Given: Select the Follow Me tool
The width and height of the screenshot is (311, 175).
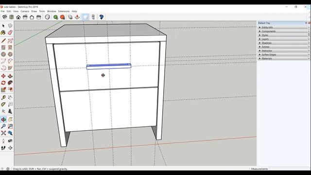Looking at the screenshot, I should (10, 83).
